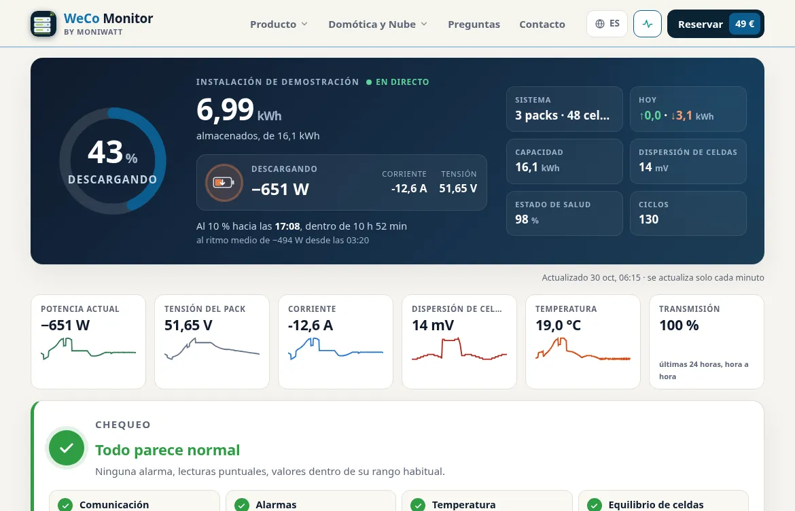Screen dimensions: 795x511
Task: Open the Dispersión de celdas sparkline card
Action: pyautogui.click(x=459, y=342)
